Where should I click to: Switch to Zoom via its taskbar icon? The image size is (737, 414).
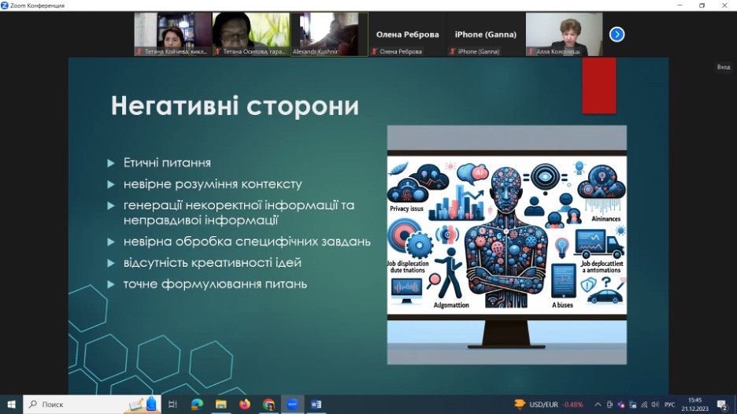pyautogui.click(x=292, y=404)
